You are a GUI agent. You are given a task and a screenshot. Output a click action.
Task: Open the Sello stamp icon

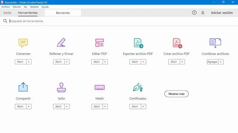coord(61,87)
